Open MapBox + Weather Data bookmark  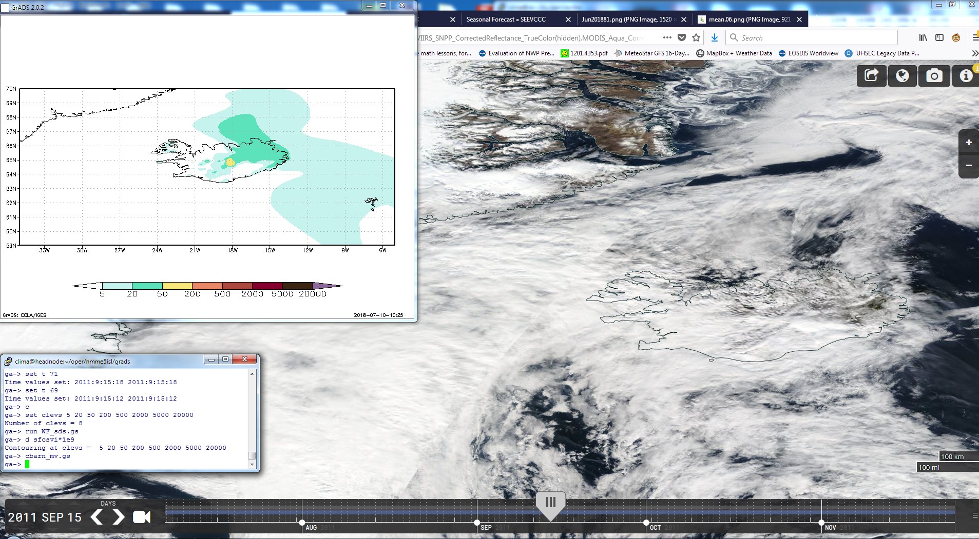(x=734, y=53)
